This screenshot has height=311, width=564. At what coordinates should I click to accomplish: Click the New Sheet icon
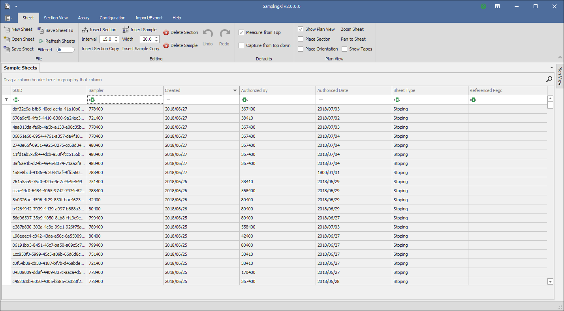coord(7,29)
